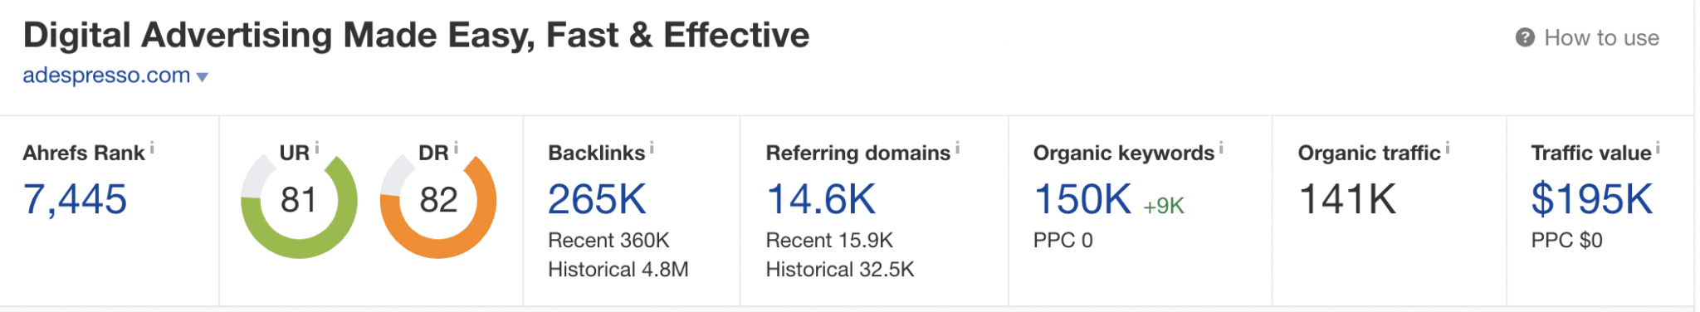Image resolution: width=1700 pixels, height=312 pixels.
Task: Click the orange DR 82 gauge
Action: 438,201
